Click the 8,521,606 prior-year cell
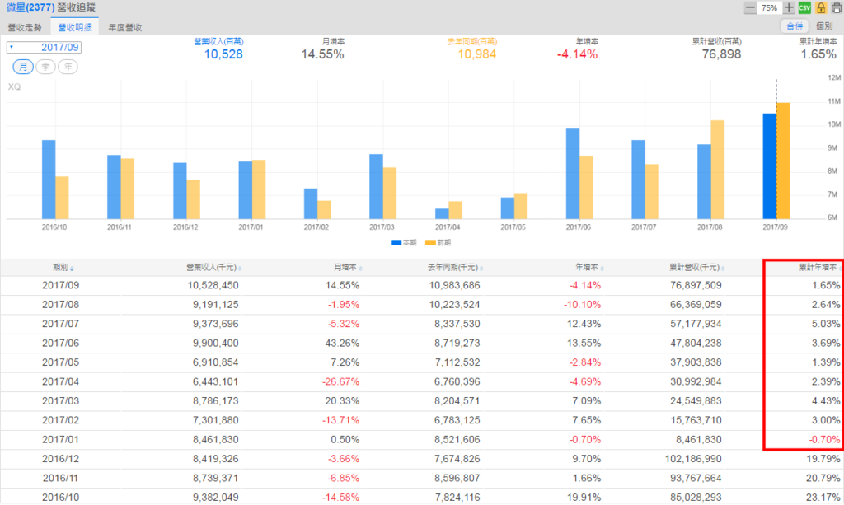 (457, 440)
